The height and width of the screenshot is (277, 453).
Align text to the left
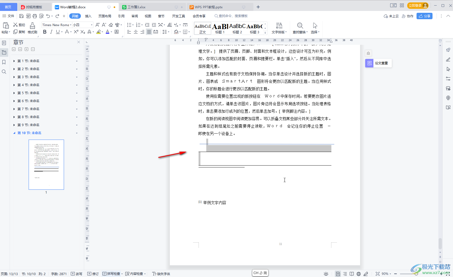tap(129, 32)
